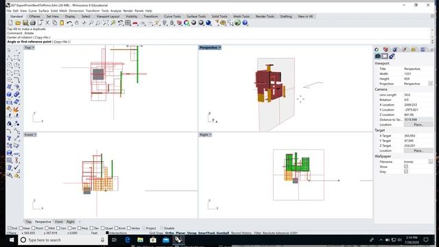Screen dimensions: 439x247
Task: Select the Box solid tool
Action: click(9, 95)
